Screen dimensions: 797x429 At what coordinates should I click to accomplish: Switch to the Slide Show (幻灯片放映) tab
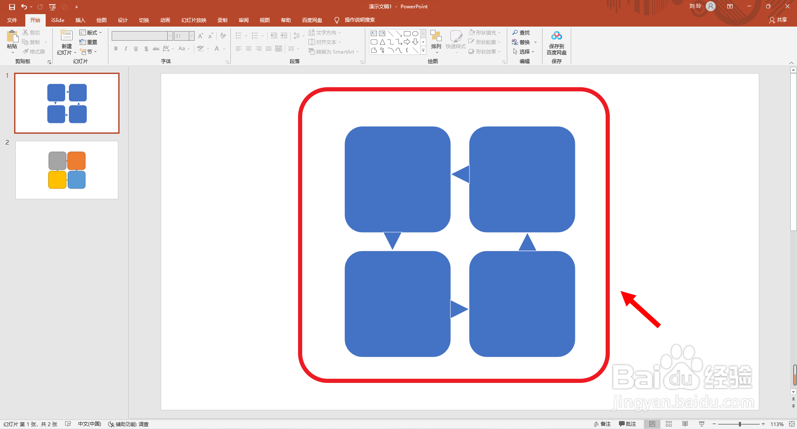click(x=194, y=20)
